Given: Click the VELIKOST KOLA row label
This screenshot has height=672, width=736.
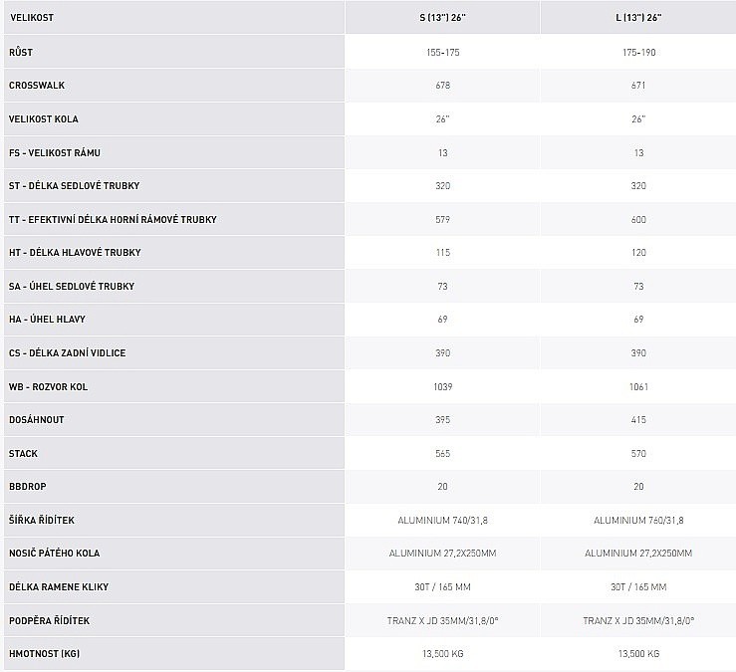Looking at the screenshot, I should pos(44,119).
